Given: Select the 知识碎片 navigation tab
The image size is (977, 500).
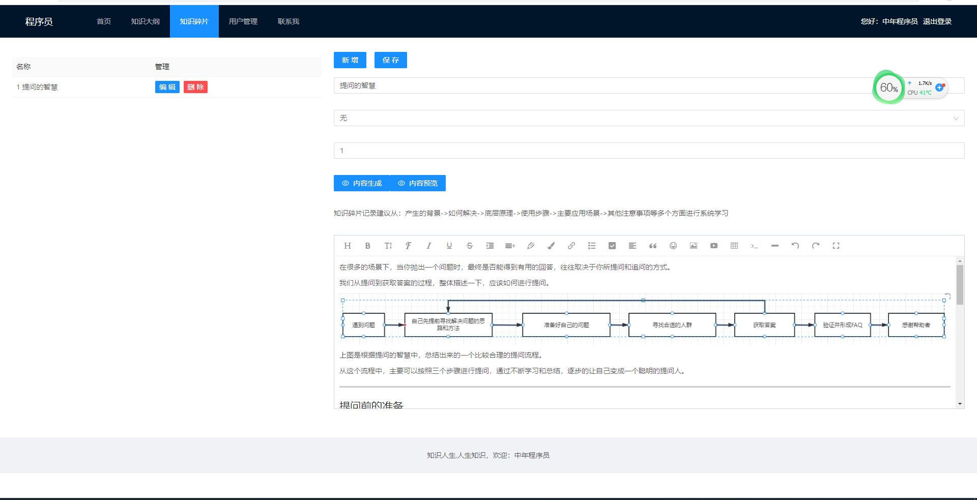Looking at the screenshot, I should click(194, 21).
